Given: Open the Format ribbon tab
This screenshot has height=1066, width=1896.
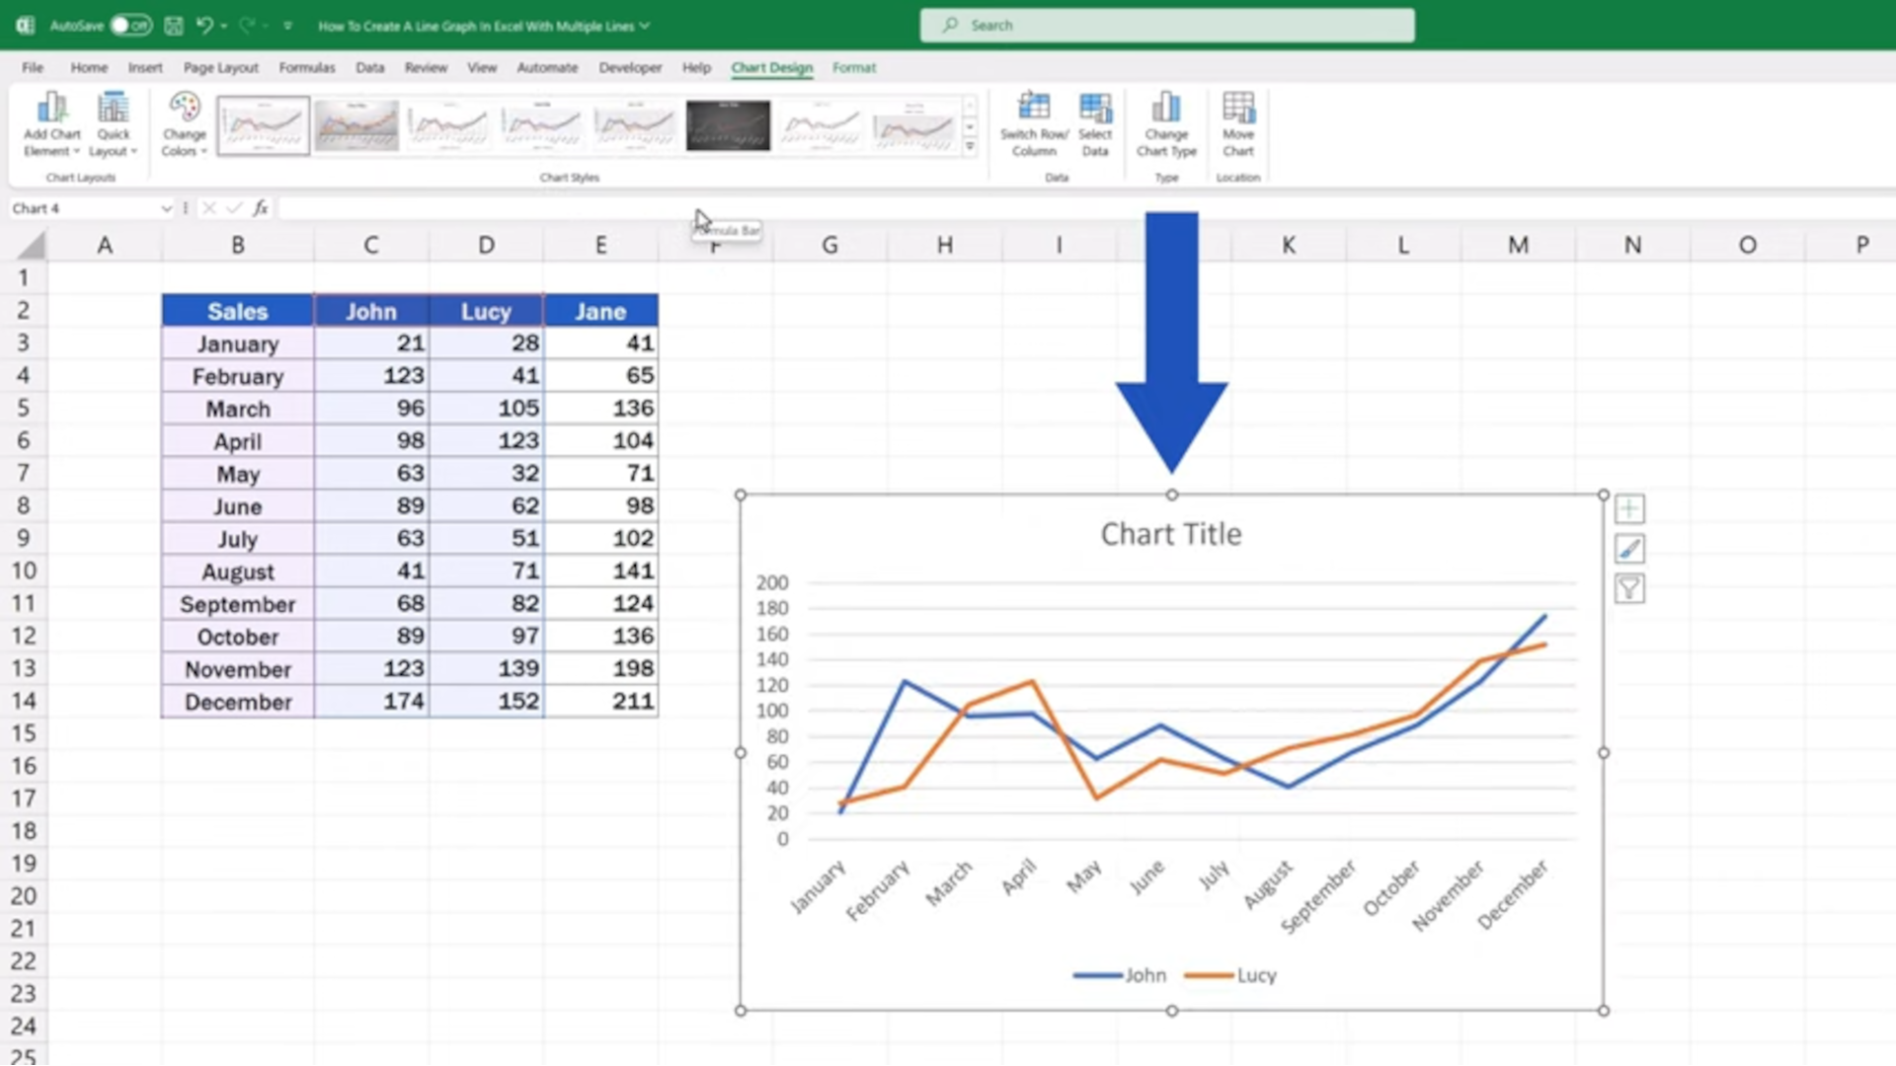Looking at the screenshot, I should click(853, 68).
